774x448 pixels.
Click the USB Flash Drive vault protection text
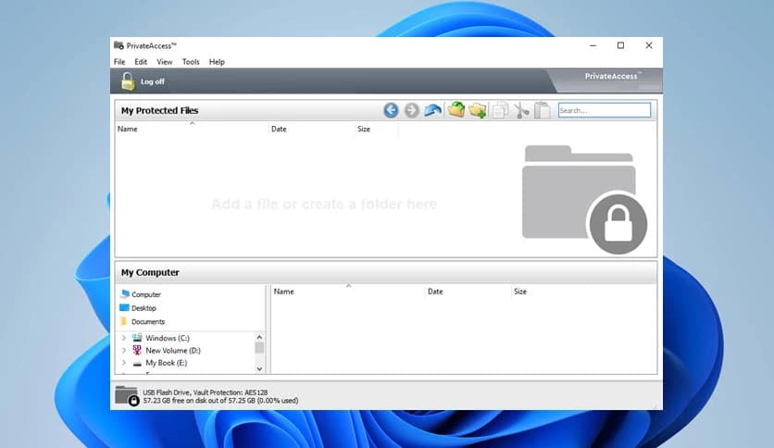click(206, 392)
